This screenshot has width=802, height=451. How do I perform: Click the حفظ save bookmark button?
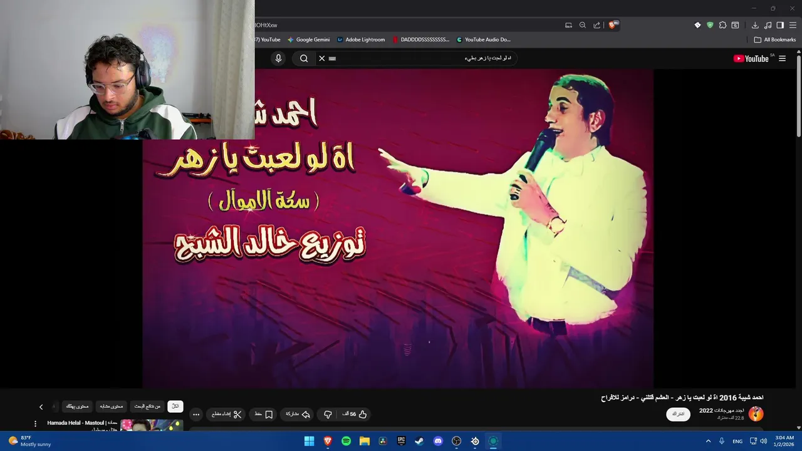click(263, 414)
